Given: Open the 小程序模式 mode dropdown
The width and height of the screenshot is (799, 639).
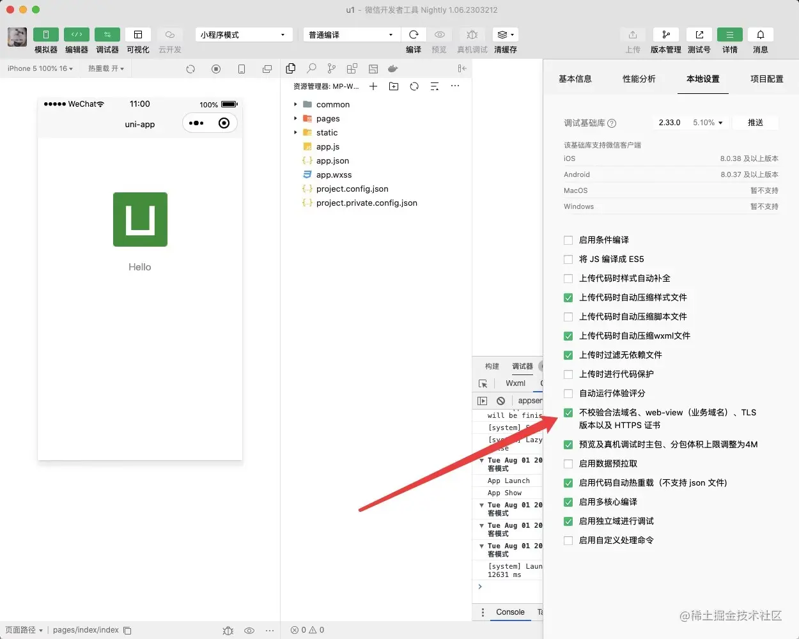Looking at the screenshot, I should pos(244,35).
